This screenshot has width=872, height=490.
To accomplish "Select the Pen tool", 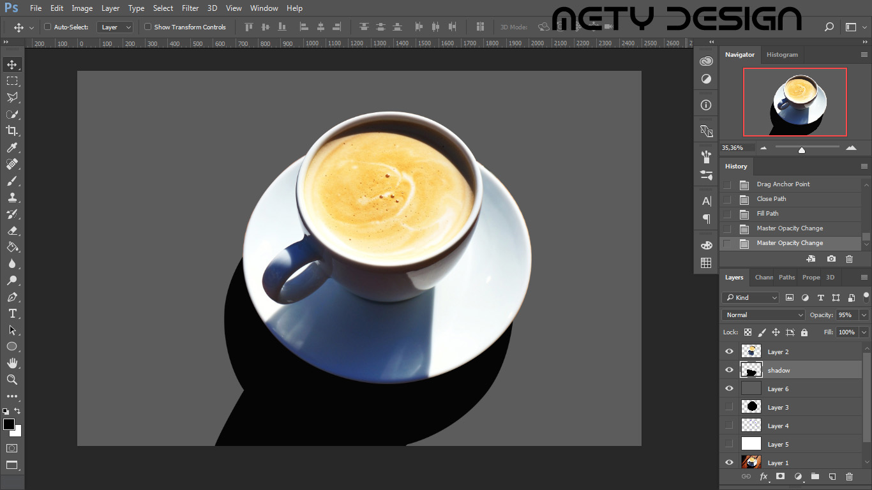I will [x=12, y=297].
